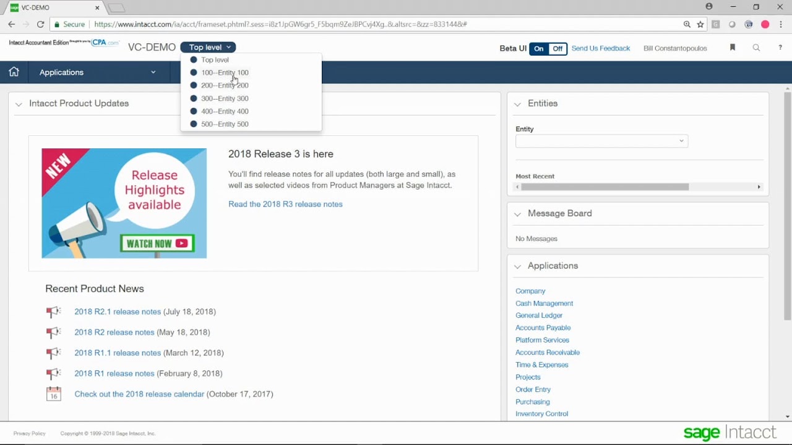Click the calendar icon beside release calendar

click(x=54, y=394)
